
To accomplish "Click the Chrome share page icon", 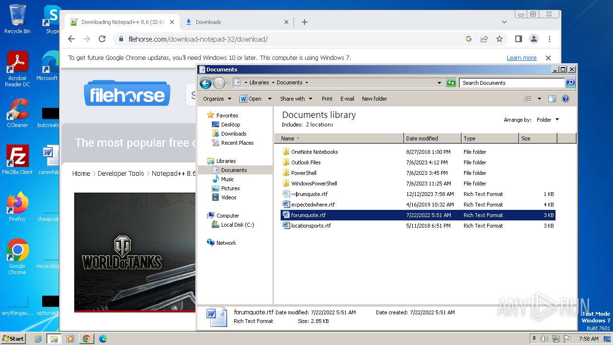I will tap(484, 39).
